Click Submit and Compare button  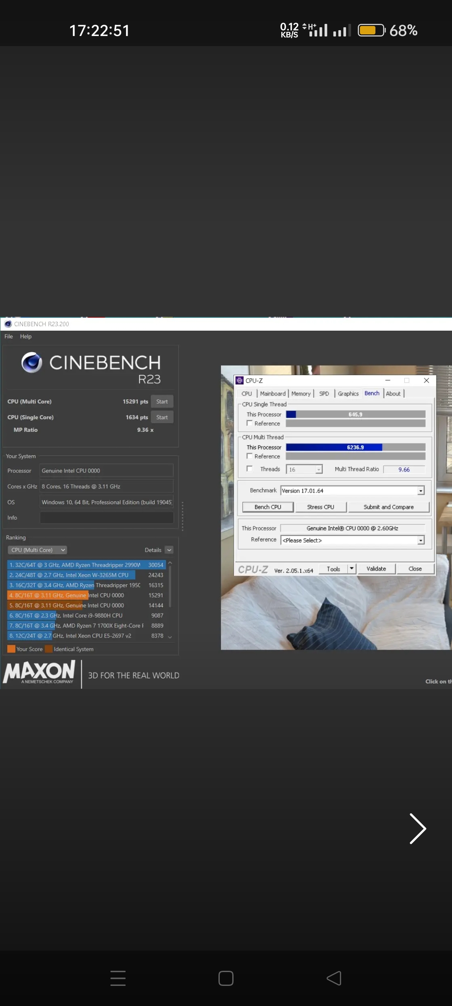389,507
